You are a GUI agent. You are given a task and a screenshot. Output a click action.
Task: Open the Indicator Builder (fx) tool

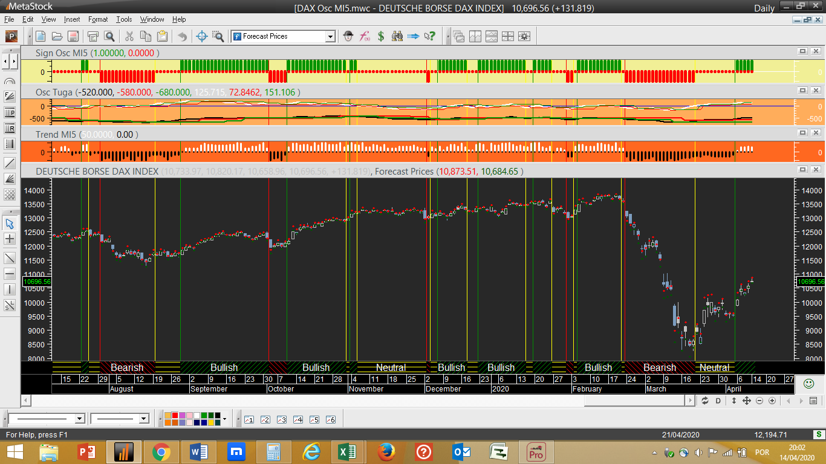click(365, 36)
